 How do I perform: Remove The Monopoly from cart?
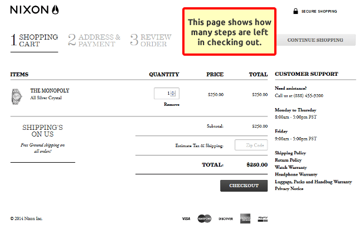tap(172, 104)
